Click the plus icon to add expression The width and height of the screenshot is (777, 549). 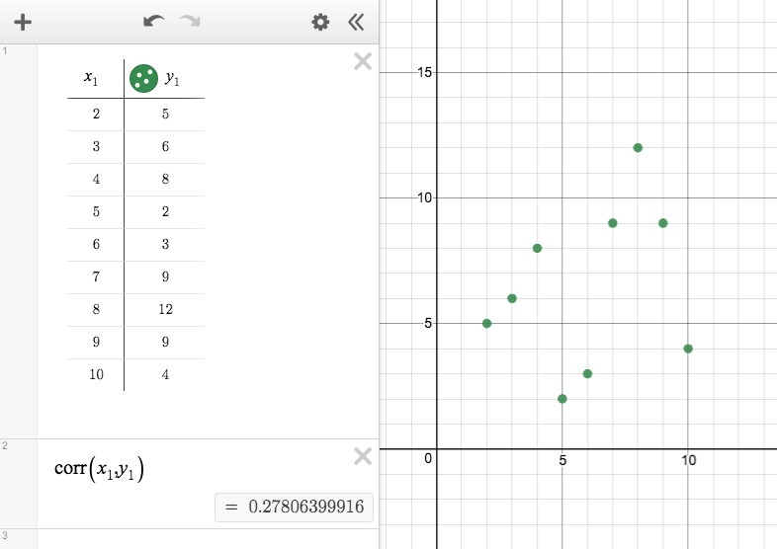click(23, 22)
